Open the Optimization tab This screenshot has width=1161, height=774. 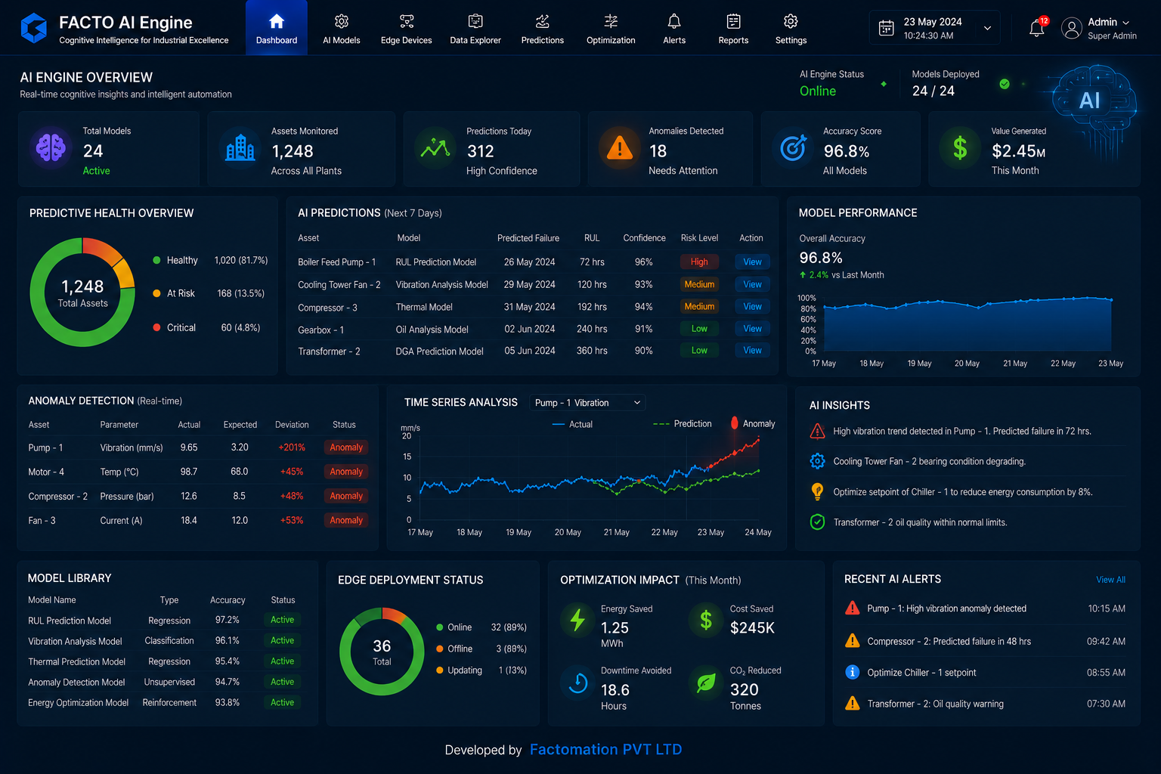coord(611,28)
